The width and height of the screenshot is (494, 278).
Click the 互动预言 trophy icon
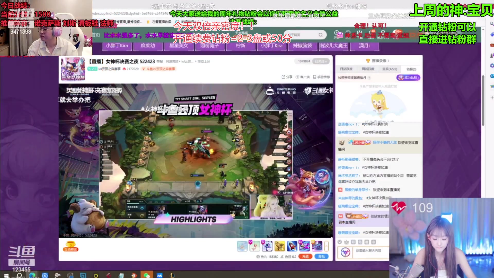pos(70,246)
